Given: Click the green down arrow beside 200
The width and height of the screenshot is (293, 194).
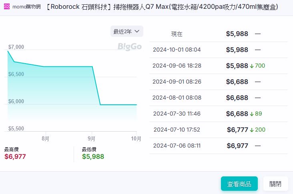Looking at the screenshot, I should point(252,130).
